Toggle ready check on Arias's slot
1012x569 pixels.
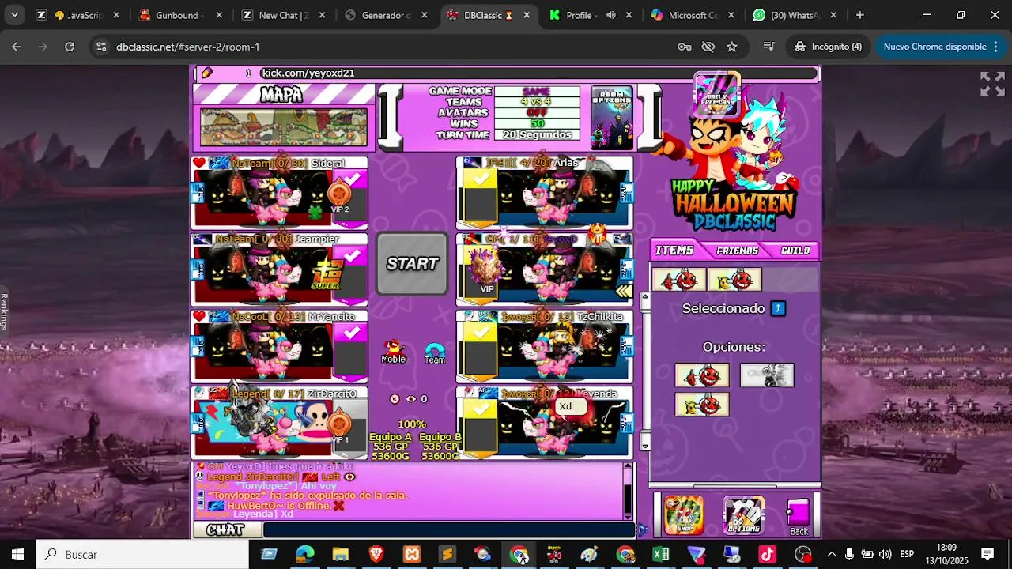479,179
